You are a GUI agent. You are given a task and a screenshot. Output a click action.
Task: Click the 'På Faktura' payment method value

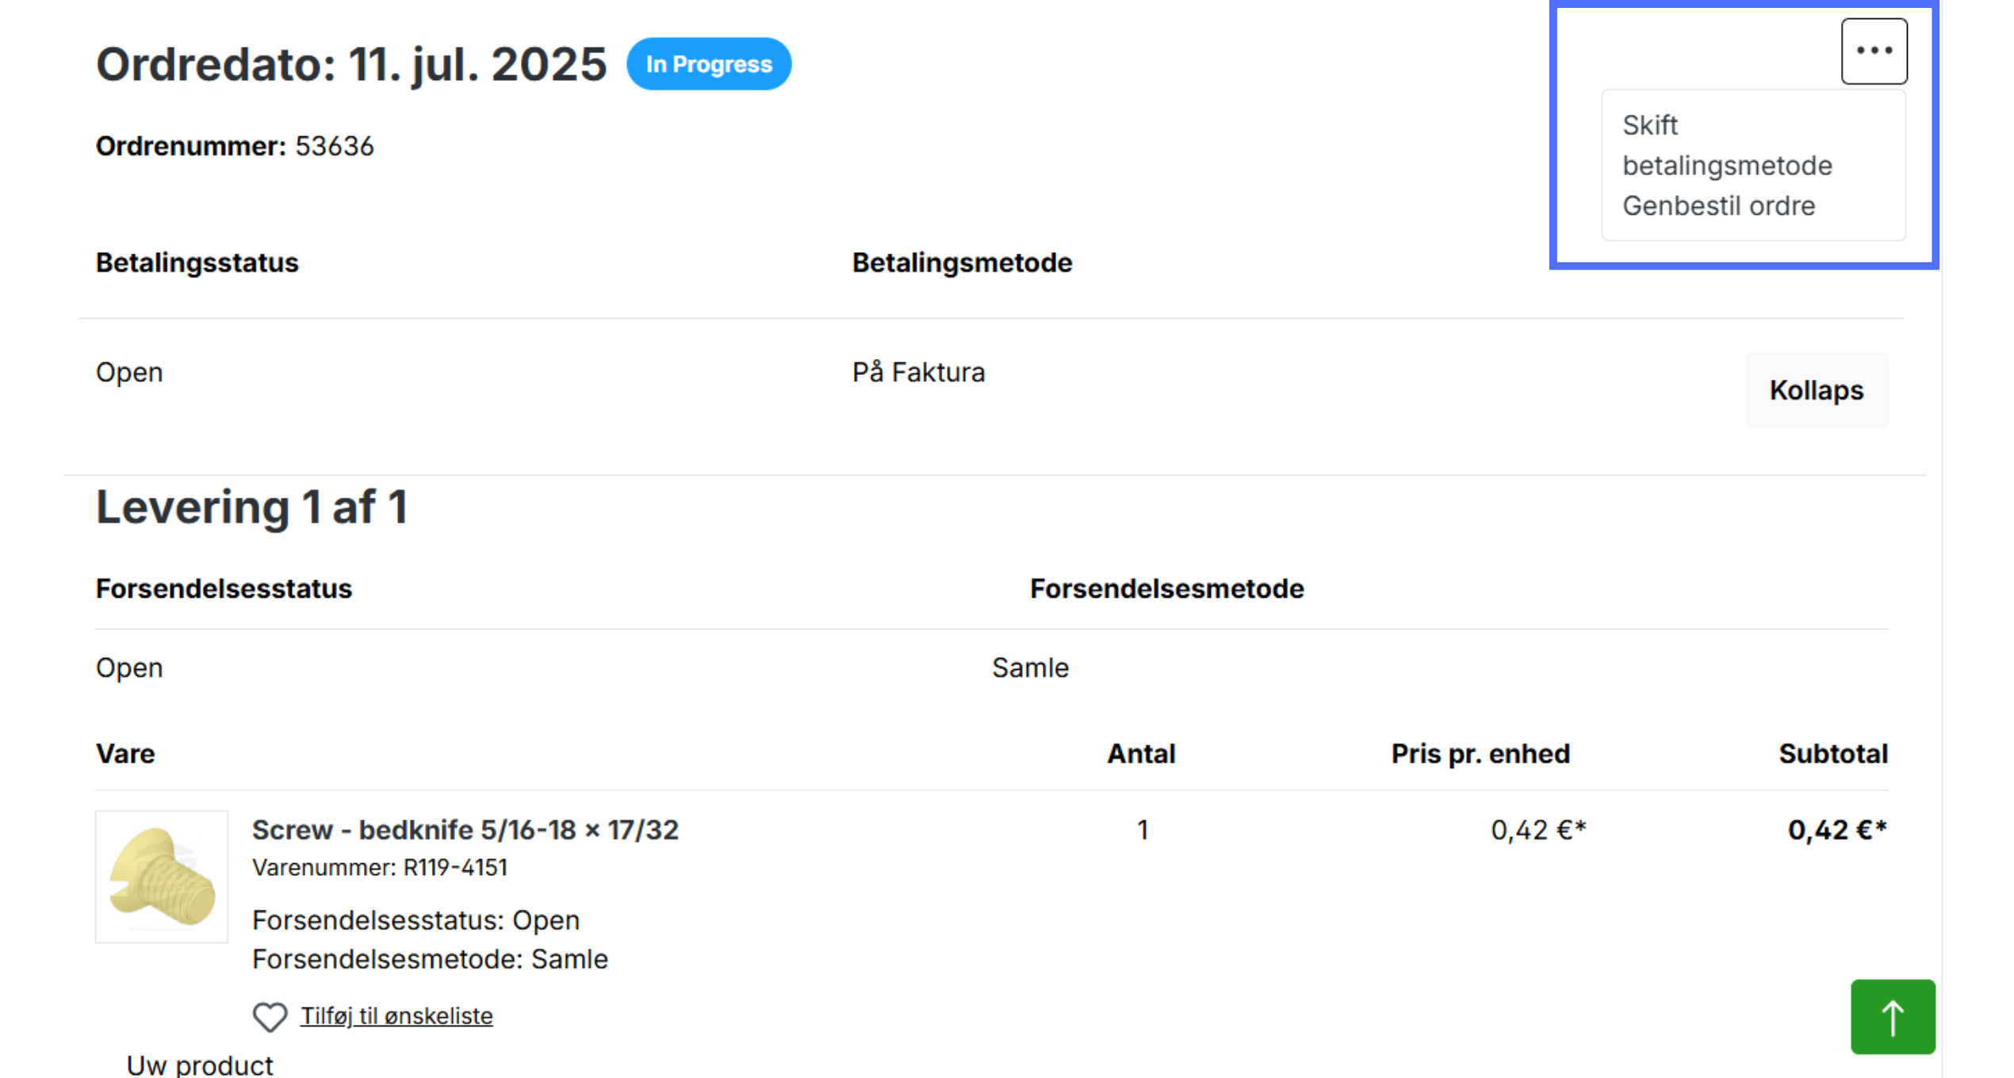click(x=918, y=373)
